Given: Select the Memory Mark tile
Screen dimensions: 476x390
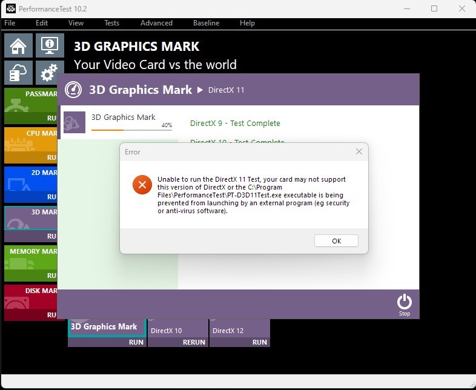Looking at the screenshot, I should pos(31,257).
